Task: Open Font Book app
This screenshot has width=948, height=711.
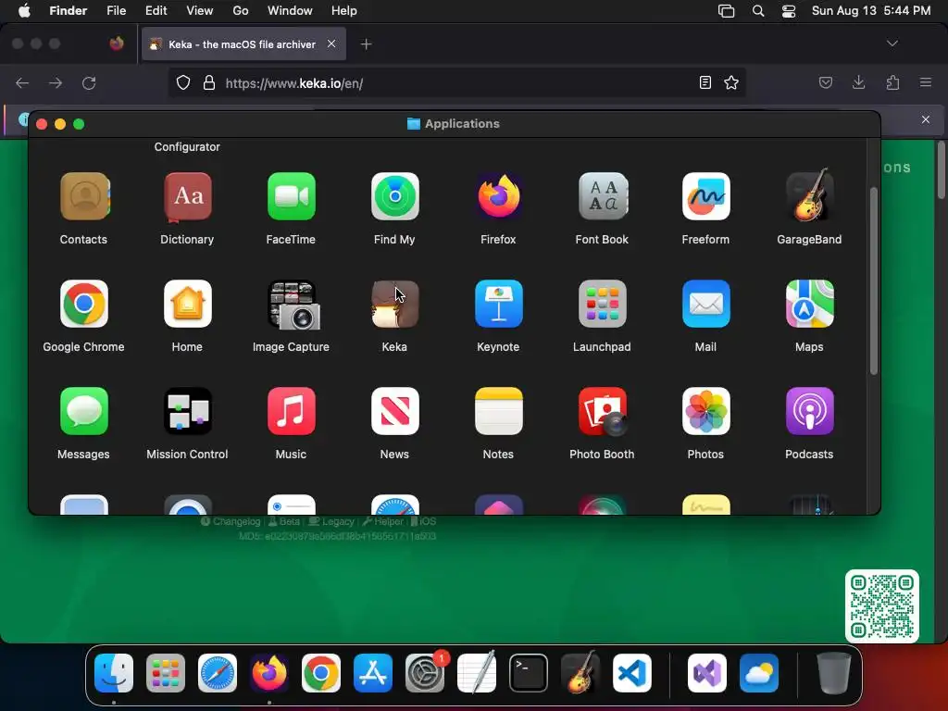Action: tap(602, 197)
